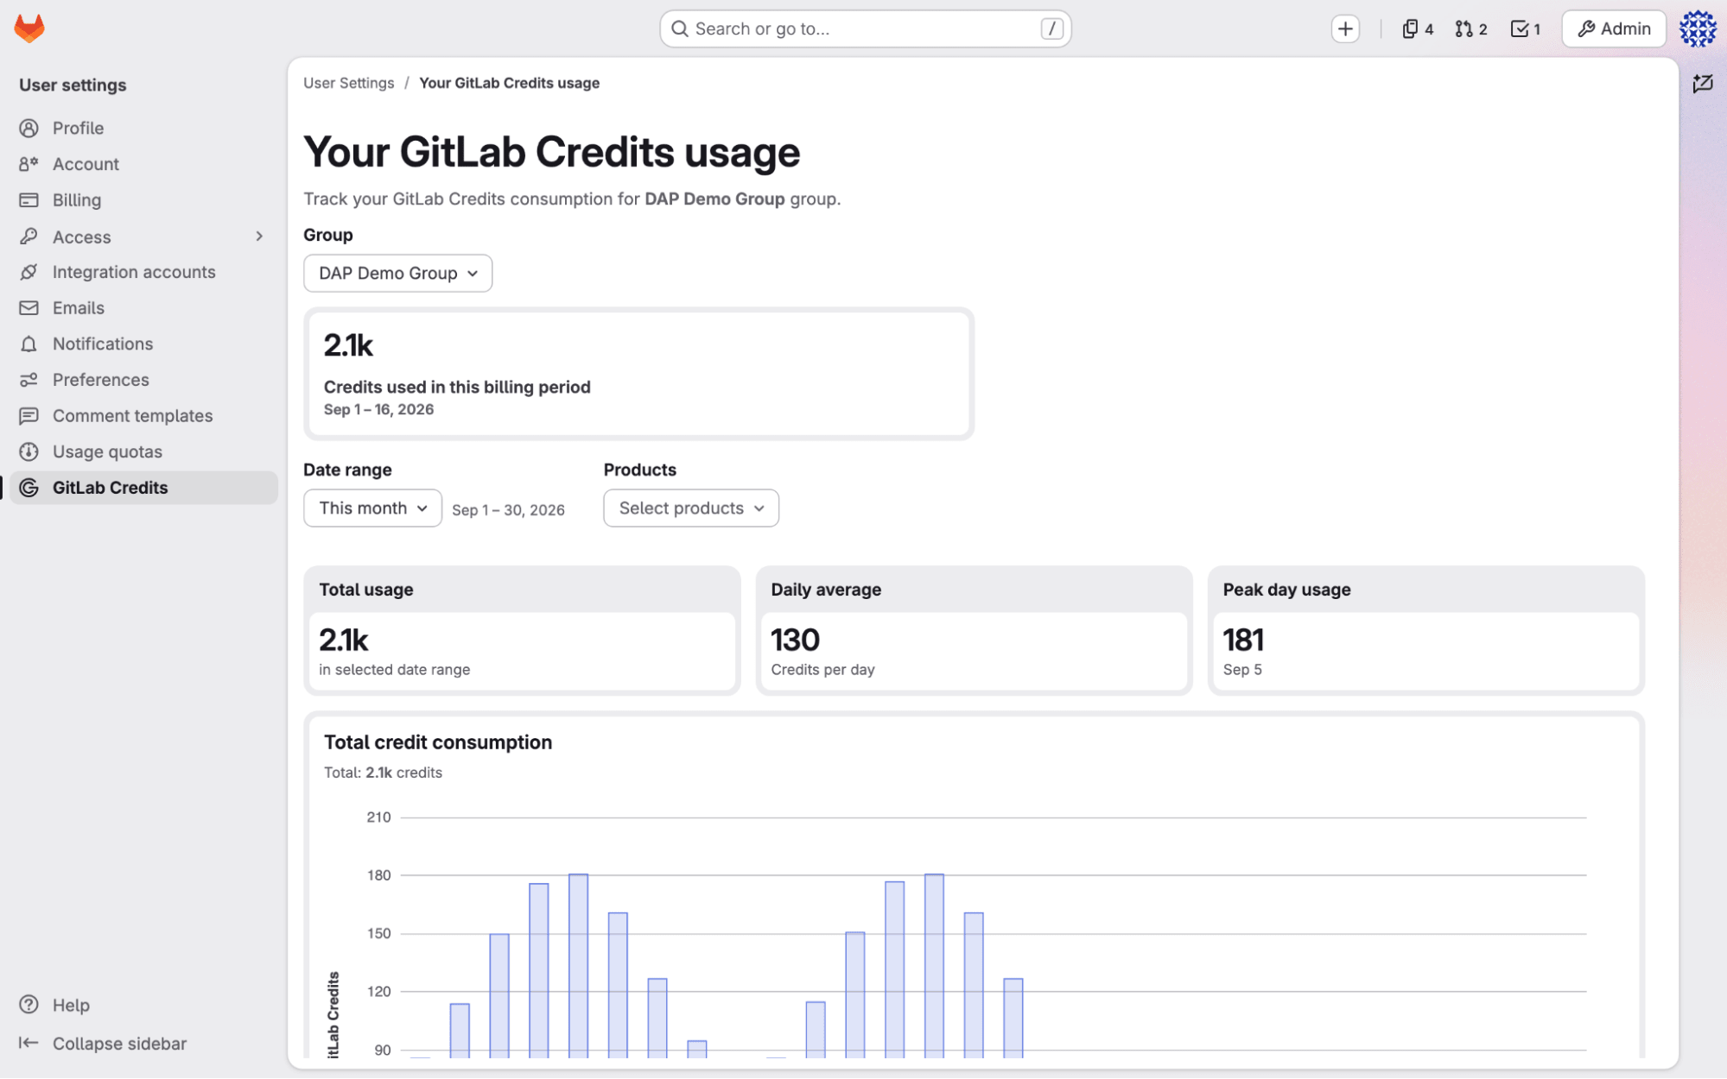Viewport: 1727px width, 1079px height.
Task: Click the Collapse sidebar arrow icon
Action: (29, 1043)
